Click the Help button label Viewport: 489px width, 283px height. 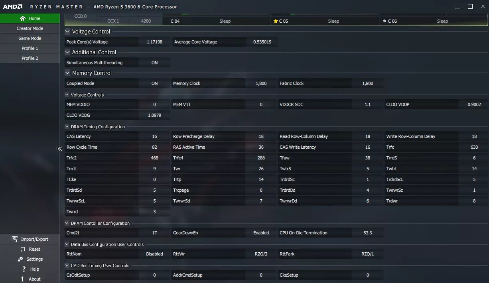tap(35, 269)
